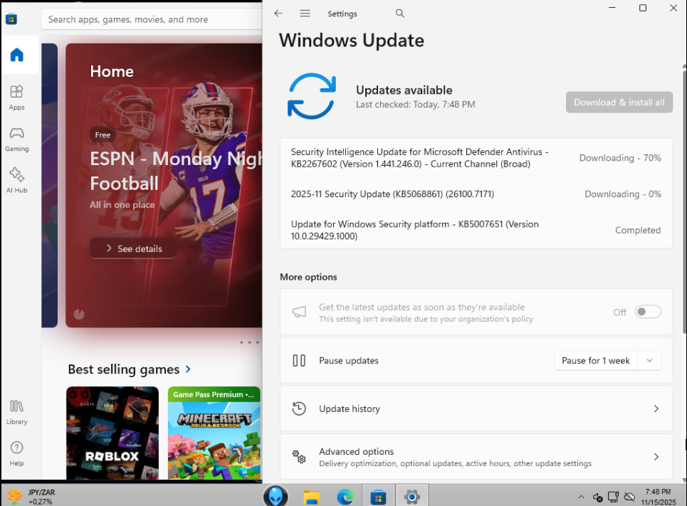Screen dimensions: 687x506
Task: Click Download & install all button
Action: [x=619, y=102]
